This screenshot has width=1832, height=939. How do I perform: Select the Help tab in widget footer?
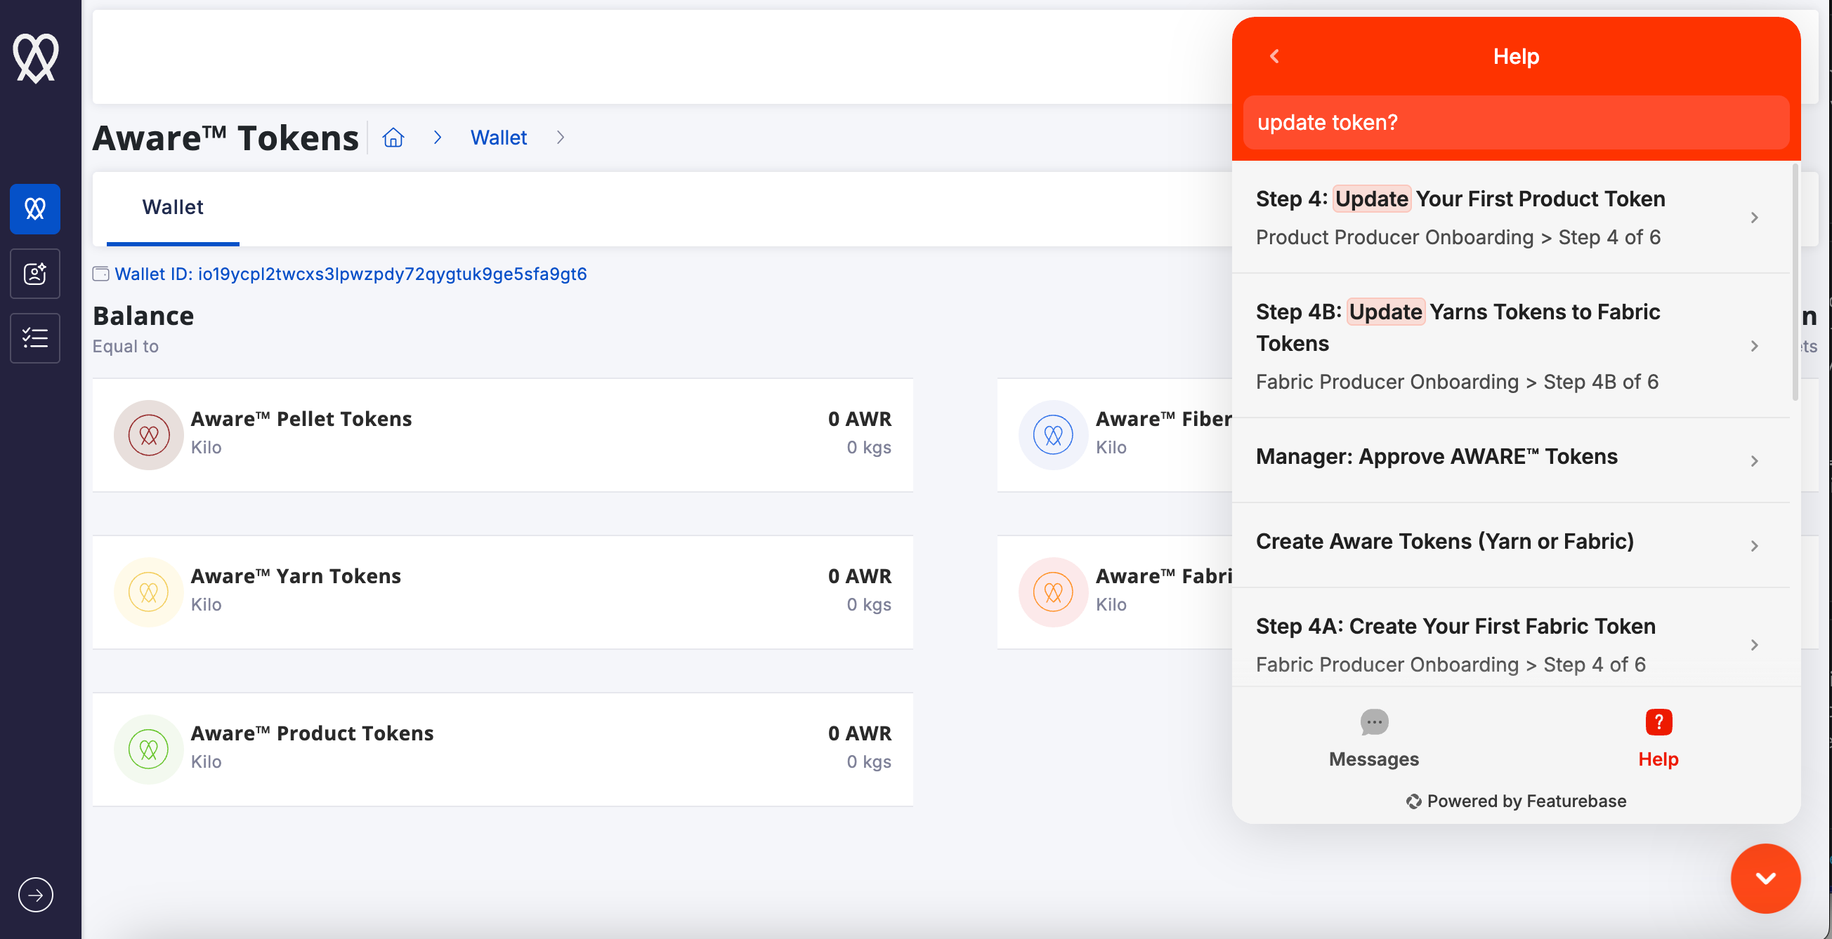coord(1658,739)
